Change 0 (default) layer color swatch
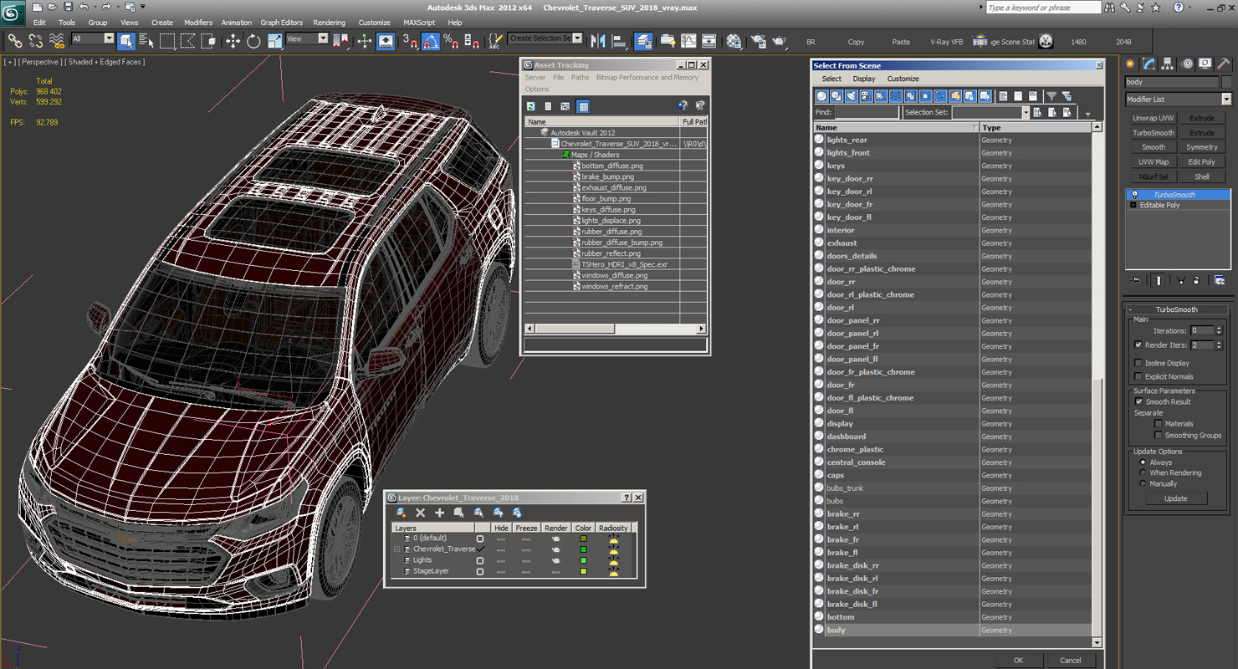This screenshot has height=669, width=1238. (x=584, y=539)
